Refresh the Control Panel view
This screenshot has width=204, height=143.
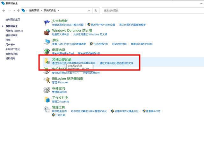96,11
